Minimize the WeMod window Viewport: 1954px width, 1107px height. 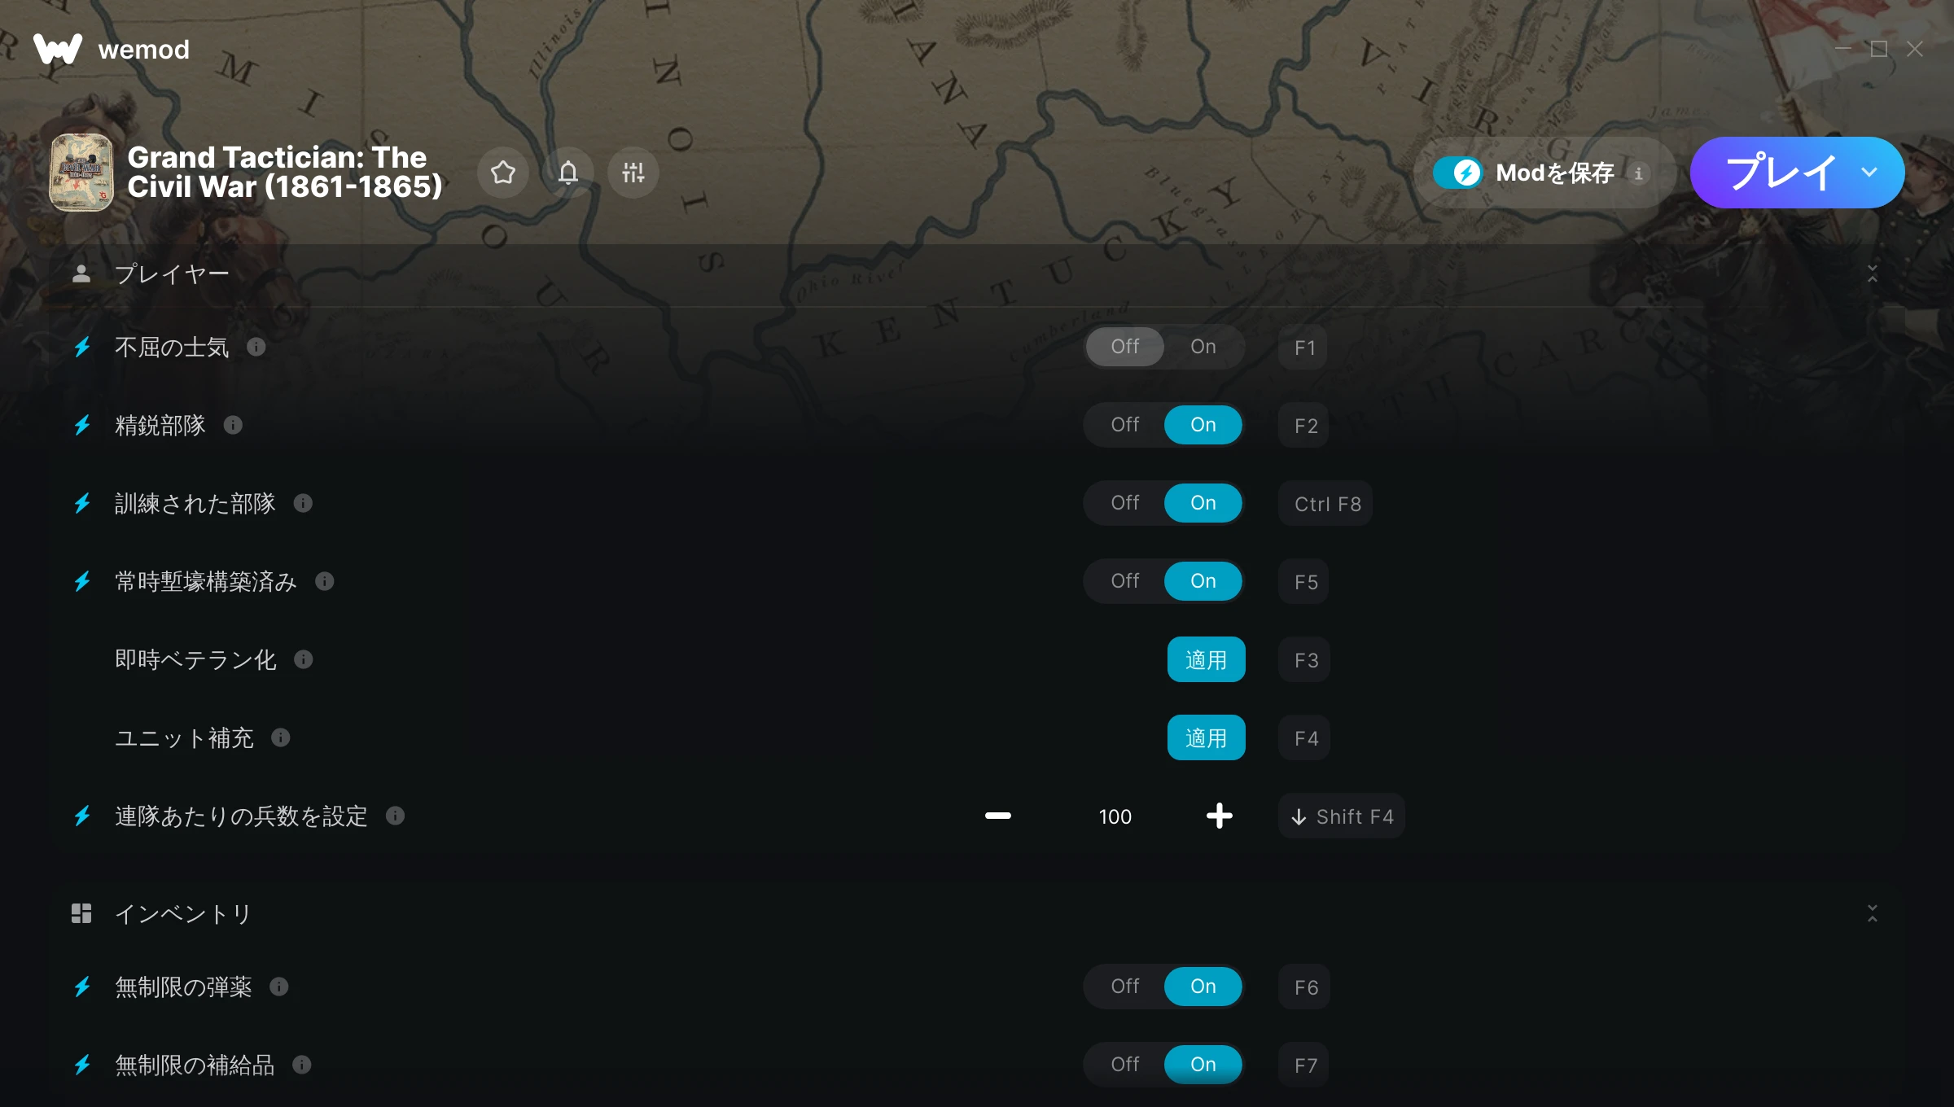[x=1843, y=49]
